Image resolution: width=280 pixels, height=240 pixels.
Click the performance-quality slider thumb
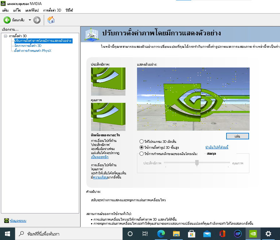click(x=197, y=163)
